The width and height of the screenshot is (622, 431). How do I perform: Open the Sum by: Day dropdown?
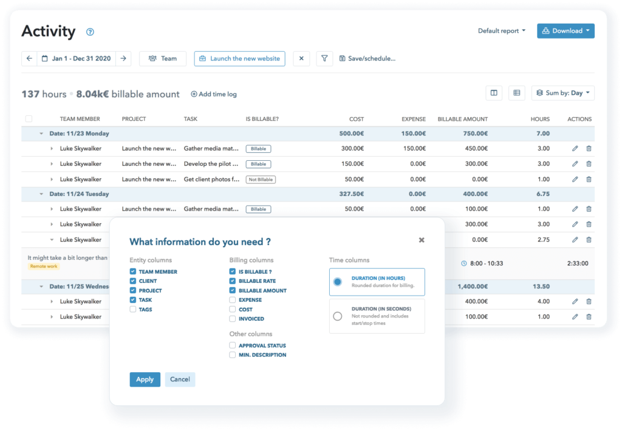click(563, 93)
